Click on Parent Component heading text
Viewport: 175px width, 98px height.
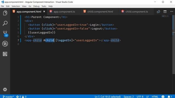pyautogui.click(x=45, y=17)
